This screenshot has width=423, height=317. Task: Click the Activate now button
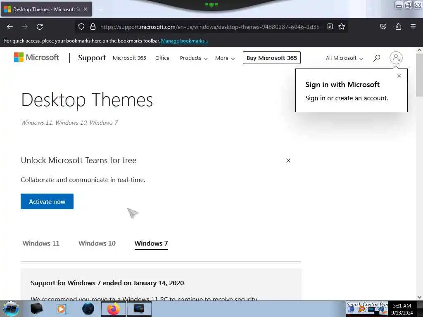[x=47, y=201]
